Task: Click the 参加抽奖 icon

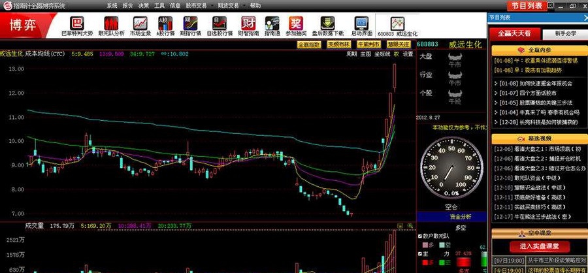Action: click(x=296, y=24)
